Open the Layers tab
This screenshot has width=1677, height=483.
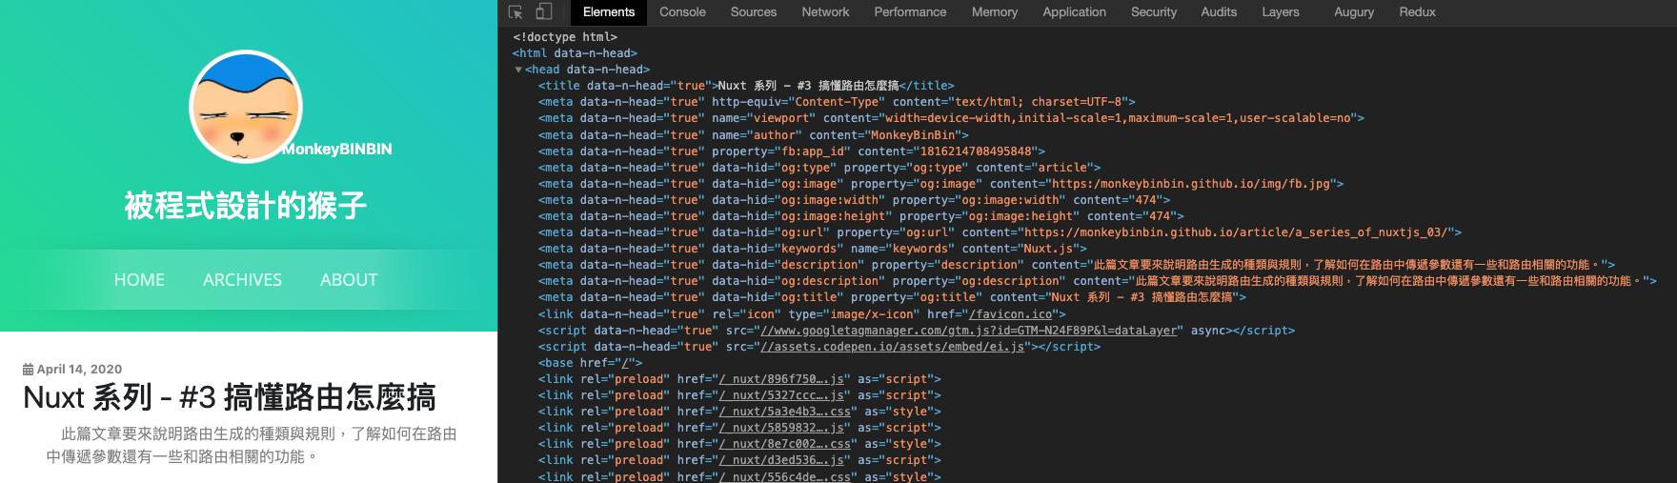click(1281, 12)
